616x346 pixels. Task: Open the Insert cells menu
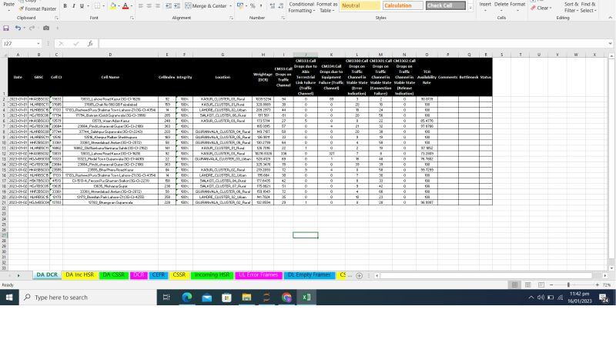(485, 6)
